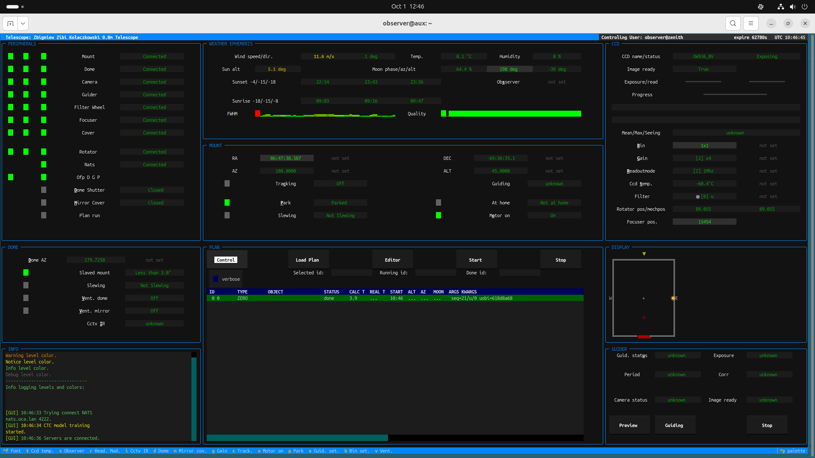815x458 pixels.
Task: Switch to the Control tab in the Plan panel
Action: [x=225, y=260]
